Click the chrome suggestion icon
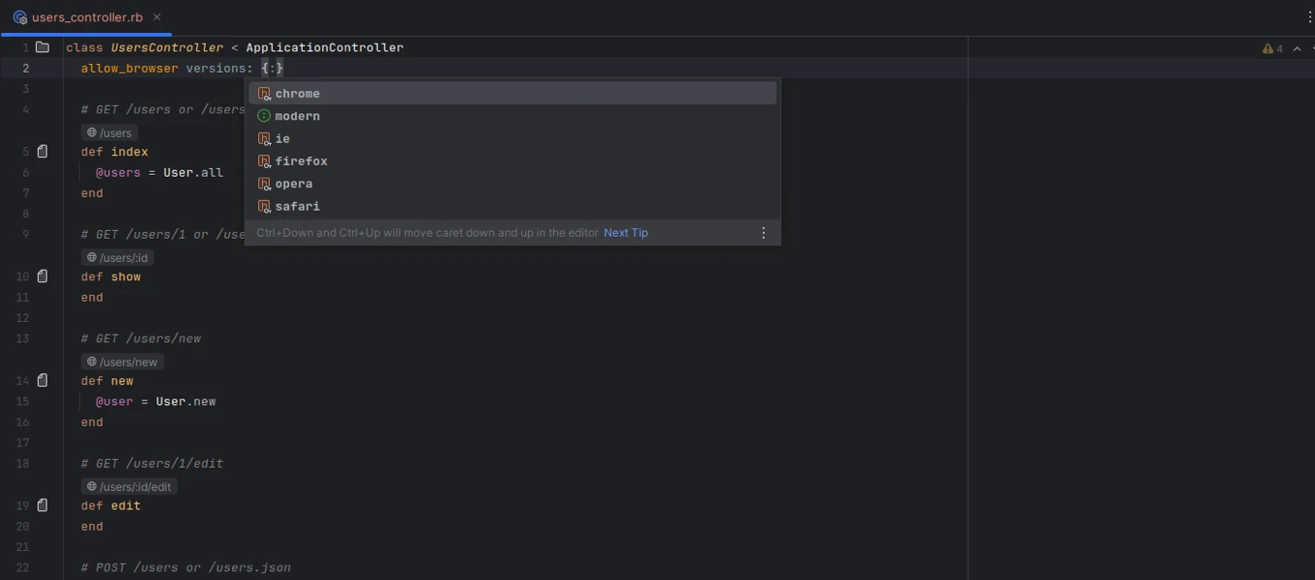 click(264, 94)
